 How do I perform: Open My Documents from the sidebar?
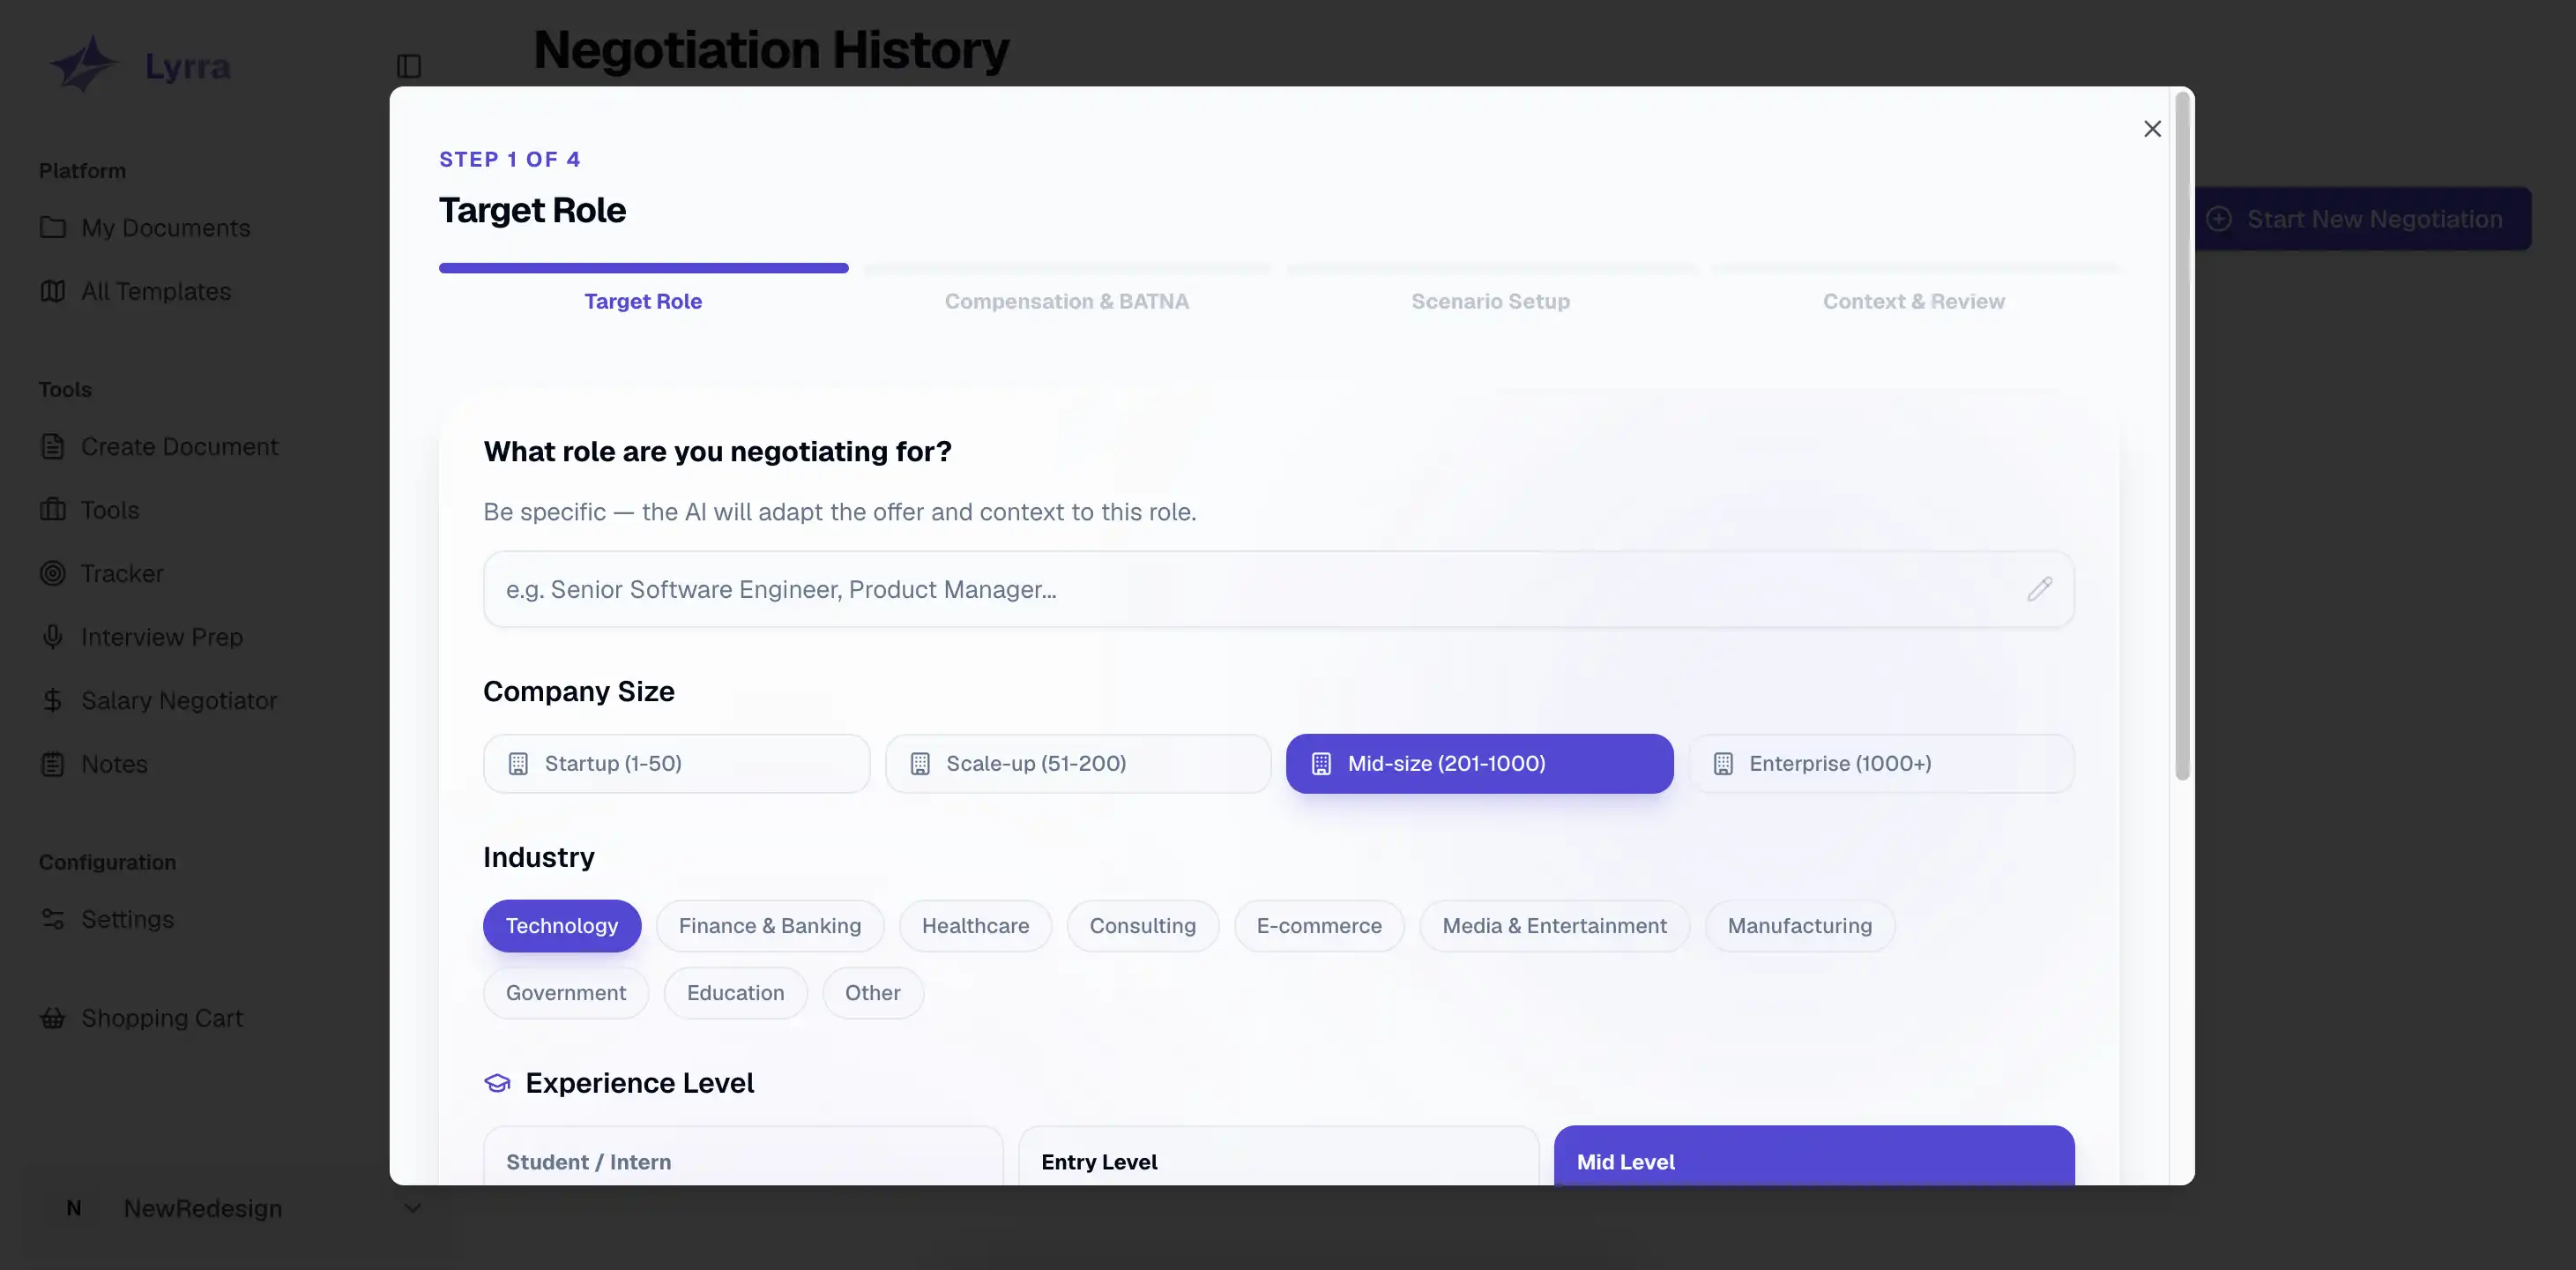pyautogui.click(x=165, y=228)
